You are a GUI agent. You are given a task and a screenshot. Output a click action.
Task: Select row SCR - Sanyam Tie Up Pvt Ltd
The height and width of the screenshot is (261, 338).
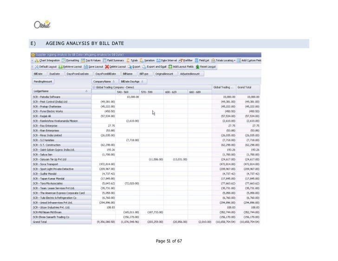(x=61, y=159)
